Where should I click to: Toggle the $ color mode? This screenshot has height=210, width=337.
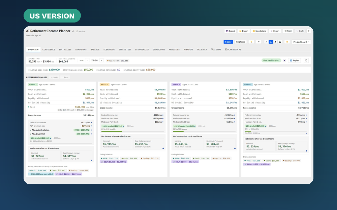228,42
